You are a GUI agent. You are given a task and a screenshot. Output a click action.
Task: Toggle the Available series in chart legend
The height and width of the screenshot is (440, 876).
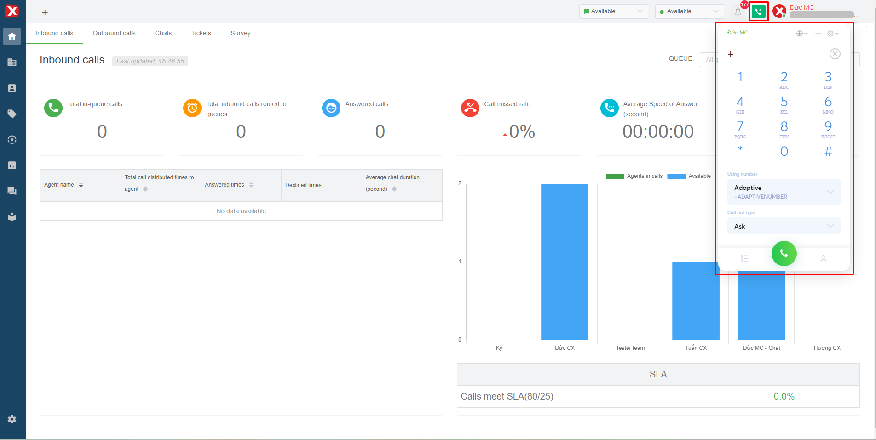(689, 176)
